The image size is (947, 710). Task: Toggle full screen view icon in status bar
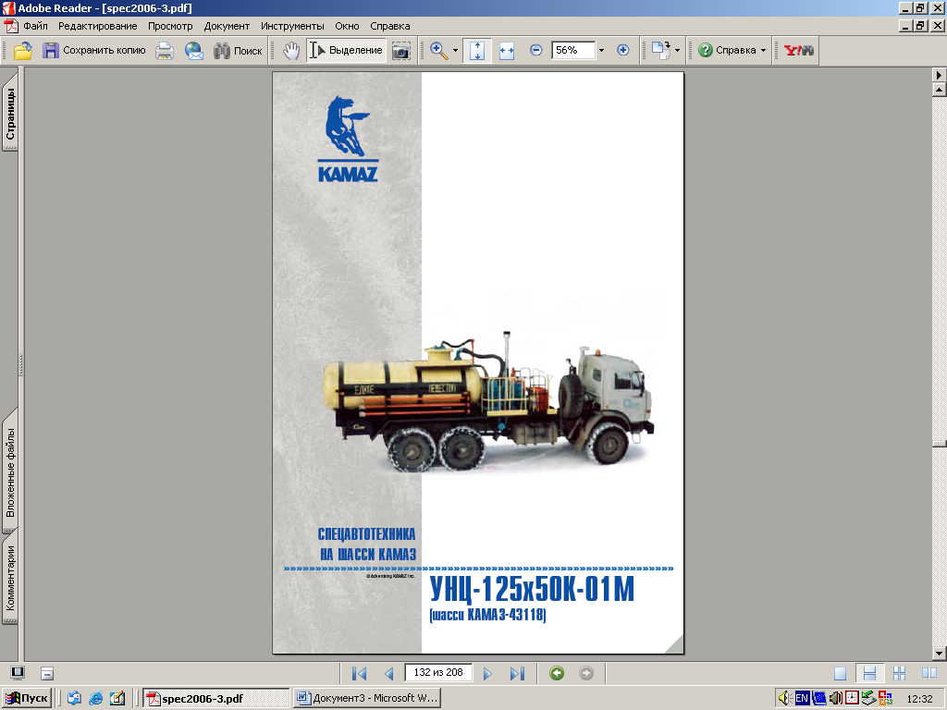18,673
